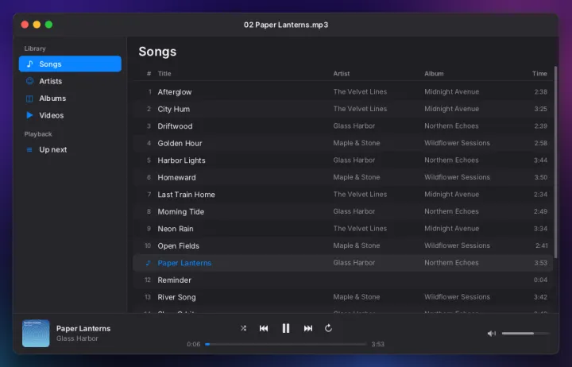The image size is (572, 367).
Task: Toggle repeat playback mode
Action: point(328,328)
